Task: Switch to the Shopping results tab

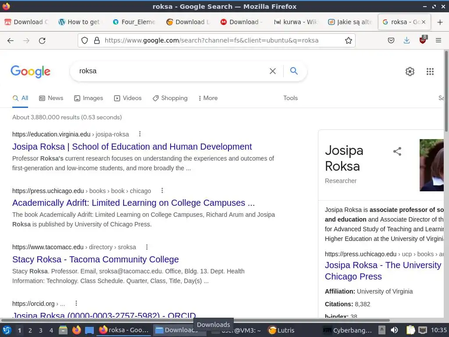Action: point(170,98)
